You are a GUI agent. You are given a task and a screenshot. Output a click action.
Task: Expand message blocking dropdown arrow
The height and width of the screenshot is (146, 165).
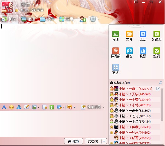[74, 107]
